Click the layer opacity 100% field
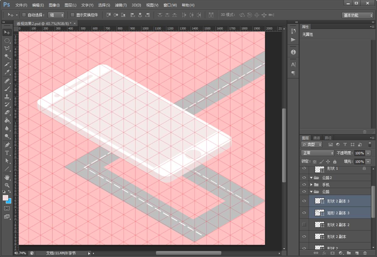The height and width of the screenshot is (257, 377). (359, 153)
